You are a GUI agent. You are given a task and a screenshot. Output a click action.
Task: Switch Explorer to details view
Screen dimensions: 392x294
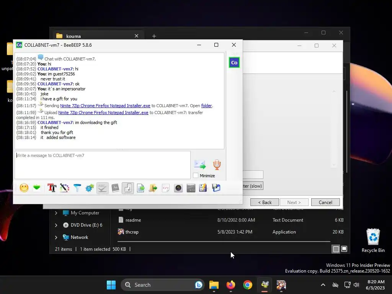click(336, 249)
